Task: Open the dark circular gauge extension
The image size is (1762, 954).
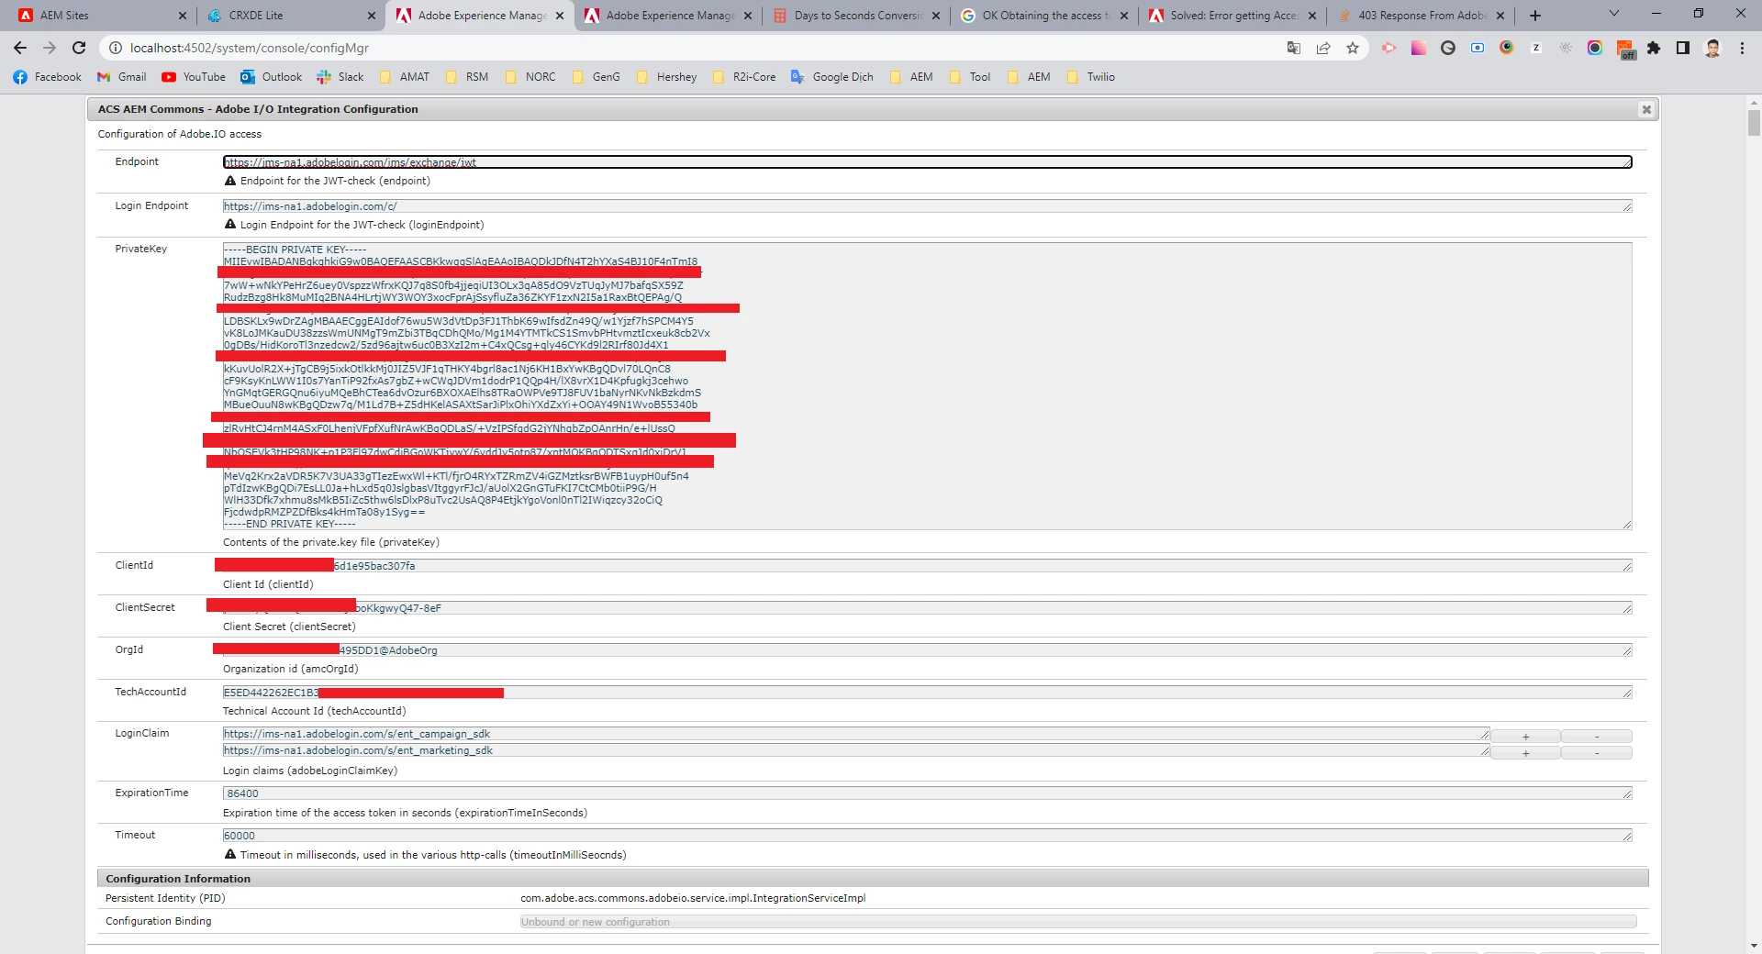Action: (1448, 48)
